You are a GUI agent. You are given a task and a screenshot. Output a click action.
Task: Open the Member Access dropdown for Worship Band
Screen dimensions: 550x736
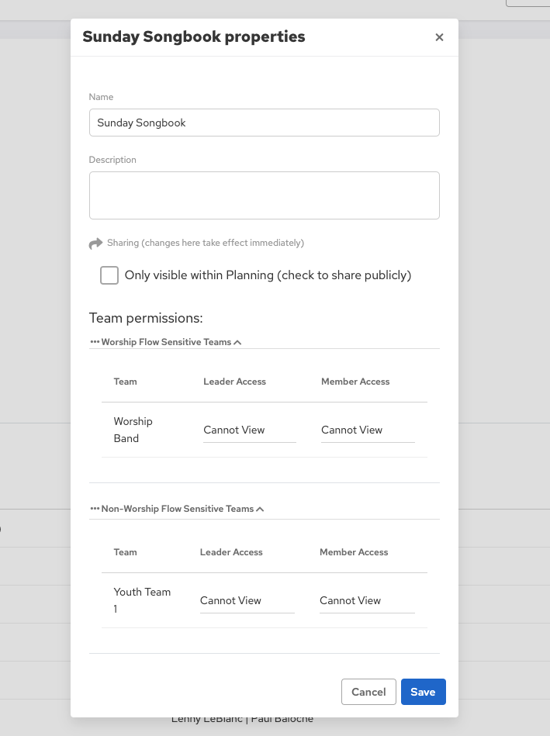[367, 430]
